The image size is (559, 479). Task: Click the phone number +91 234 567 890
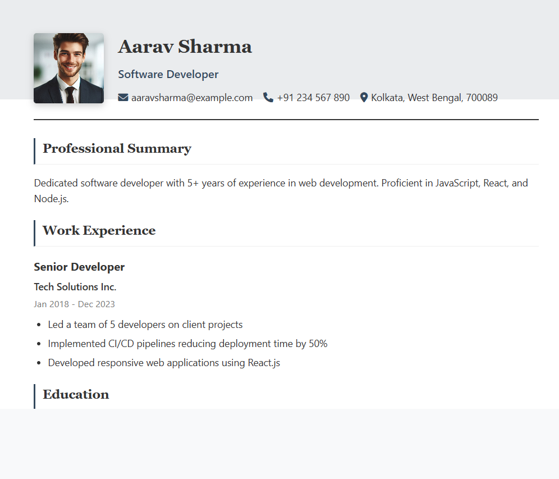coord(313,98)
